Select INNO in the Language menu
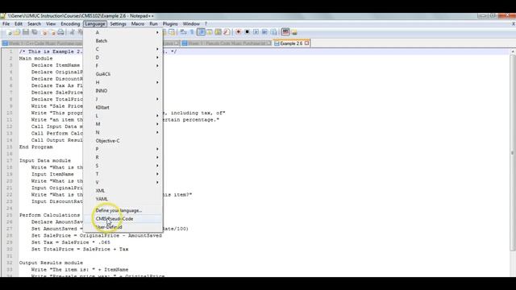This screenshot has width=516, height=290. coord(123,91)
